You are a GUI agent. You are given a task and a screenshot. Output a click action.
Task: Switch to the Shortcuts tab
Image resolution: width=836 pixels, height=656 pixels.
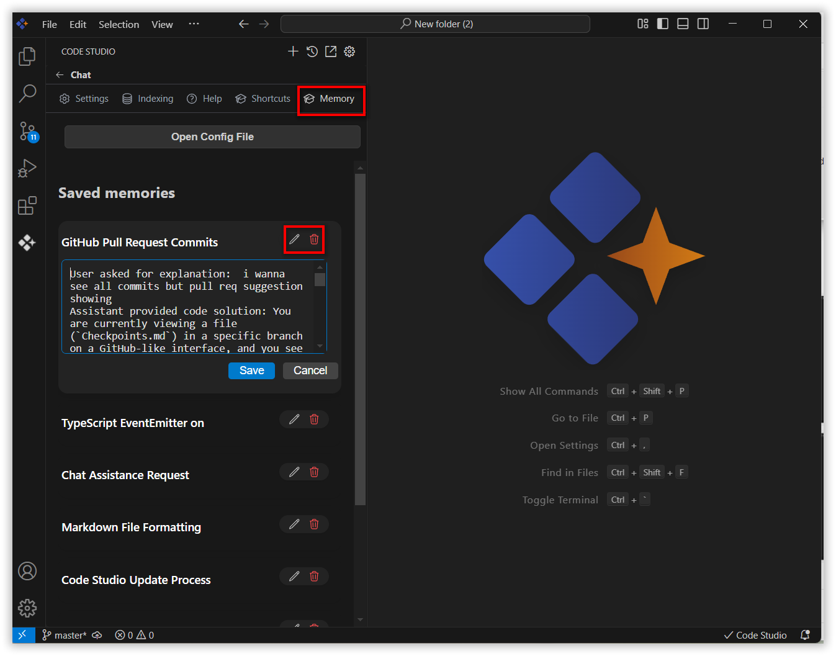pos(263,99)
